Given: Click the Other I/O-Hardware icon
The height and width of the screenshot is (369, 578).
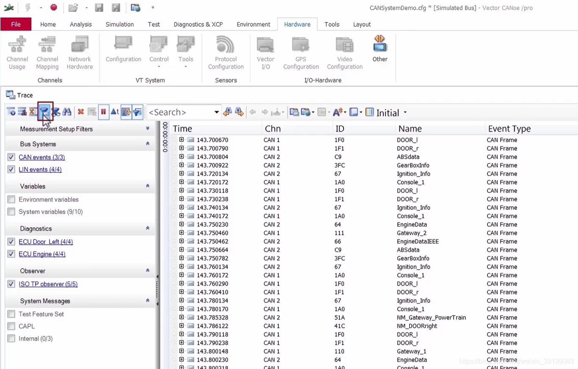Looking at the screenshot, I should point(380,49).
